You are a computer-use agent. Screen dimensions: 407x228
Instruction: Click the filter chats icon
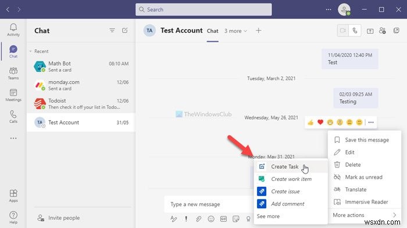point(112,31)
